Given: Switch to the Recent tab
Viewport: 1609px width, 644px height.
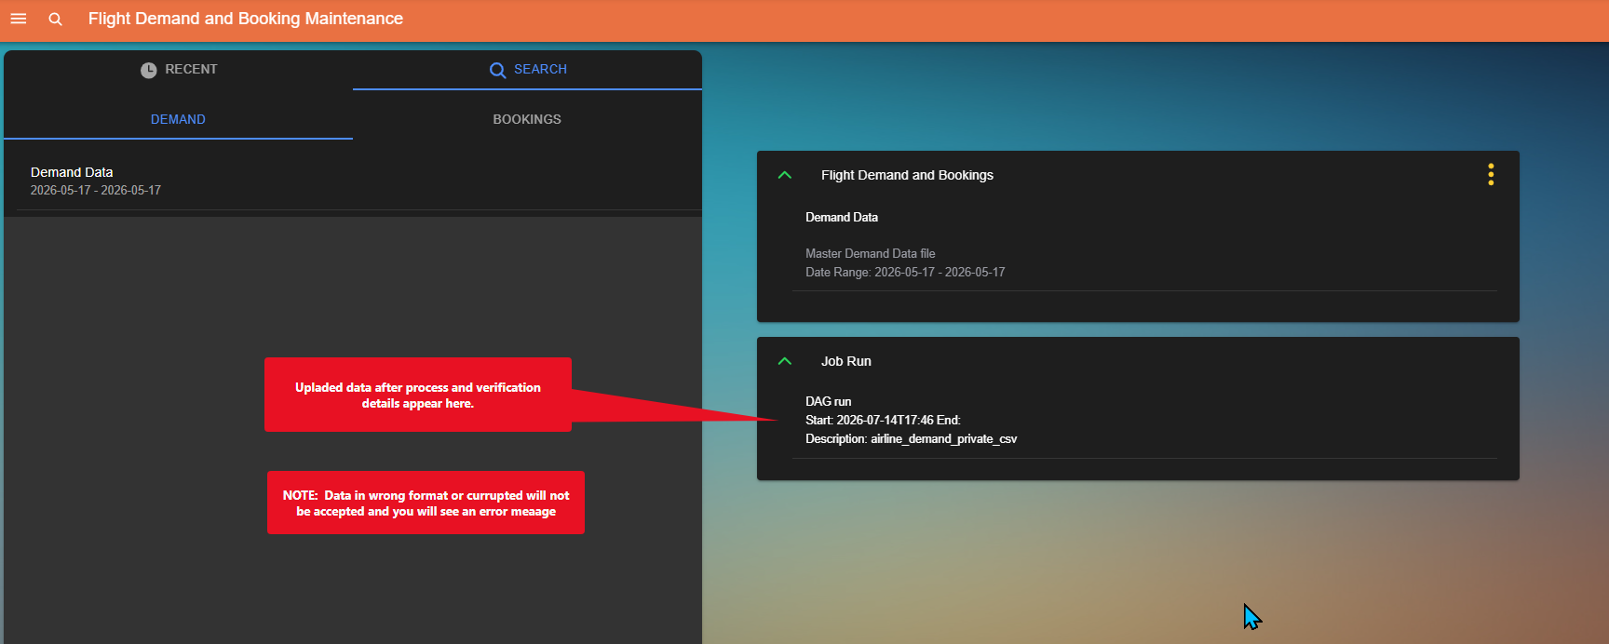Looking at the screenshot, I should [x=179, y=70].
